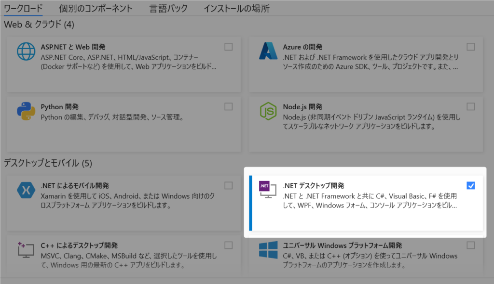Viewport: 494px width, 284px height.
Task: Click the WPF、Windows フォーム description text
Action: click(370, 201)
